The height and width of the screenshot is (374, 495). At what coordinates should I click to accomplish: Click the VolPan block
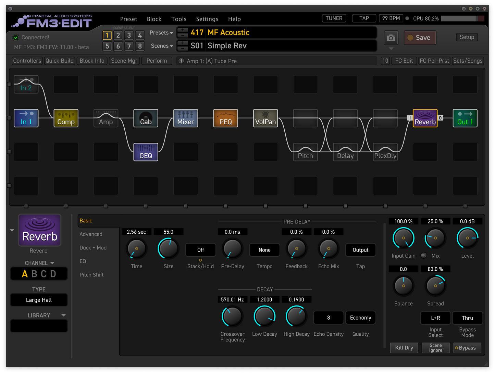click(265, 118)
